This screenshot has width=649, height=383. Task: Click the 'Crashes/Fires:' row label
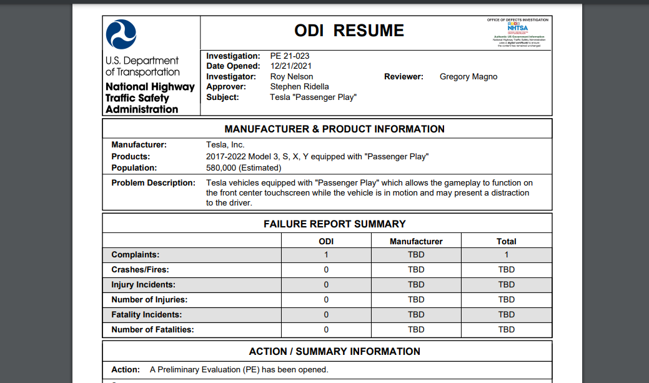click(141, 269)
